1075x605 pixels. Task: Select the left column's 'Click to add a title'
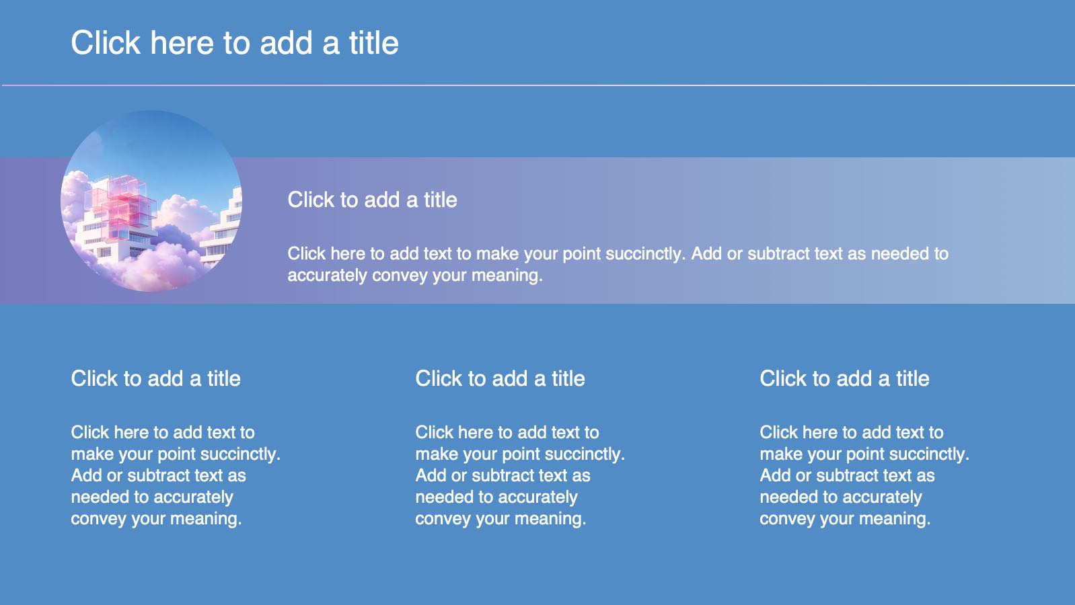(x=155, y=378)
